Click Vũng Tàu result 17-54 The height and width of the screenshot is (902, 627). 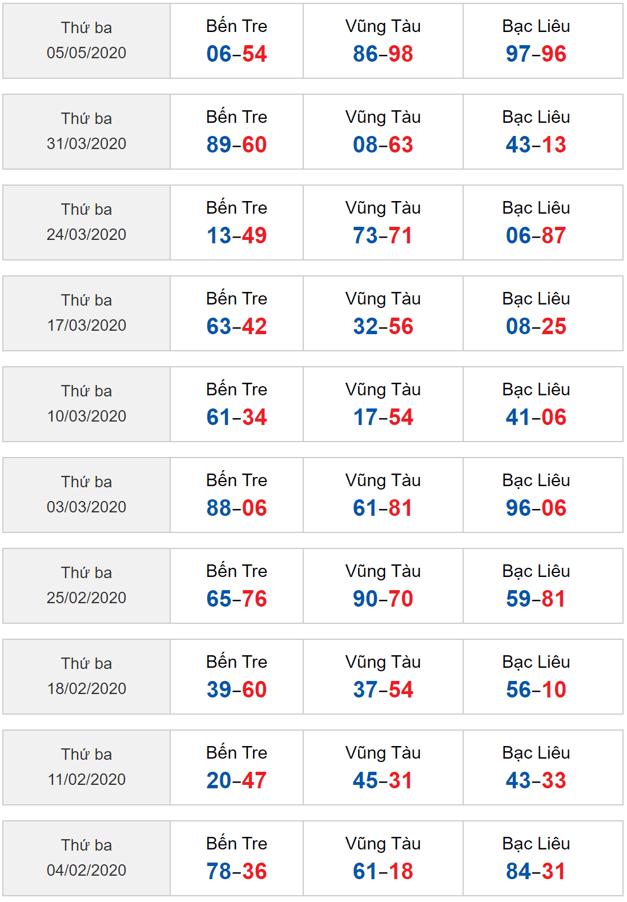pyautogui.click(x=383, y=417)
